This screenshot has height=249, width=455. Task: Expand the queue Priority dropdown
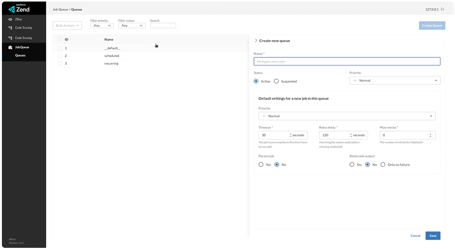[395, 81]
